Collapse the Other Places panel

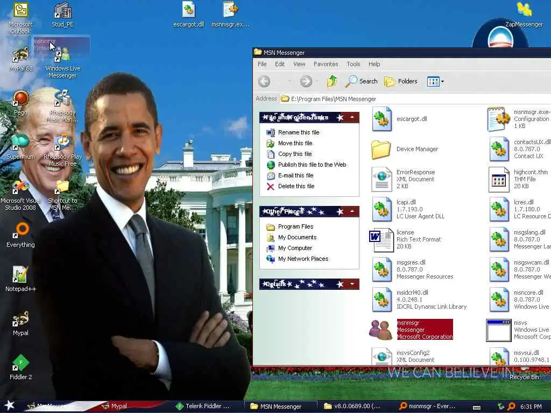(352, 211)
